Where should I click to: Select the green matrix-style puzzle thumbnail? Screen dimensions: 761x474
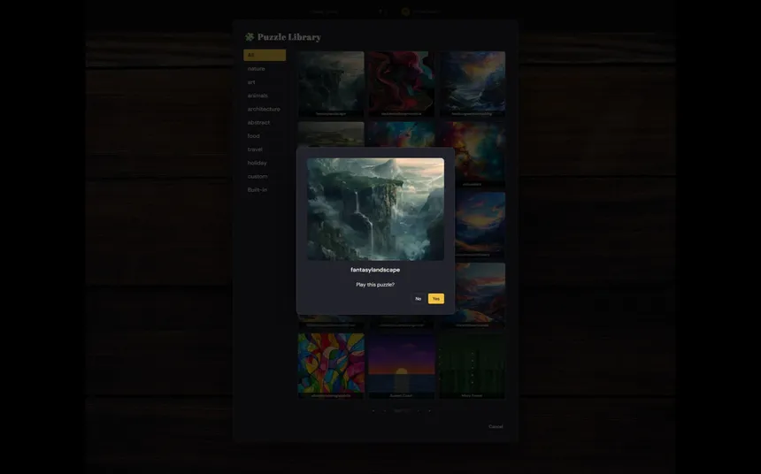point(473,363)
